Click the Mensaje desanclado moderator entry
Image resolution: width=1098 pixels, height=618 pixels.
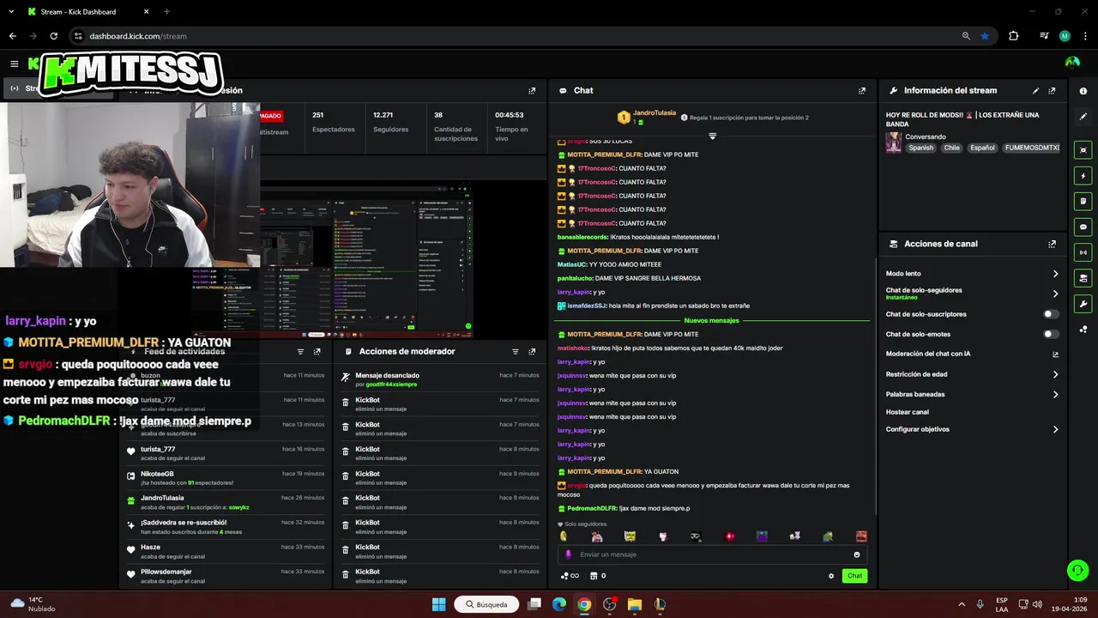440,379
